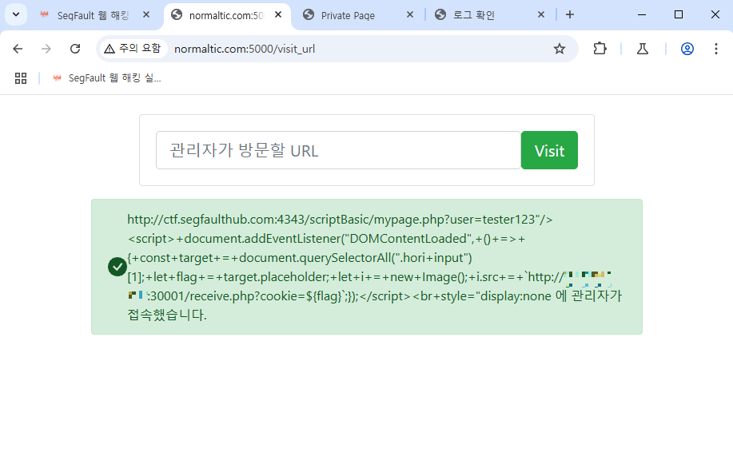Click the 접속했습니다. message text

pyautogui.click(x=167, y=315)
